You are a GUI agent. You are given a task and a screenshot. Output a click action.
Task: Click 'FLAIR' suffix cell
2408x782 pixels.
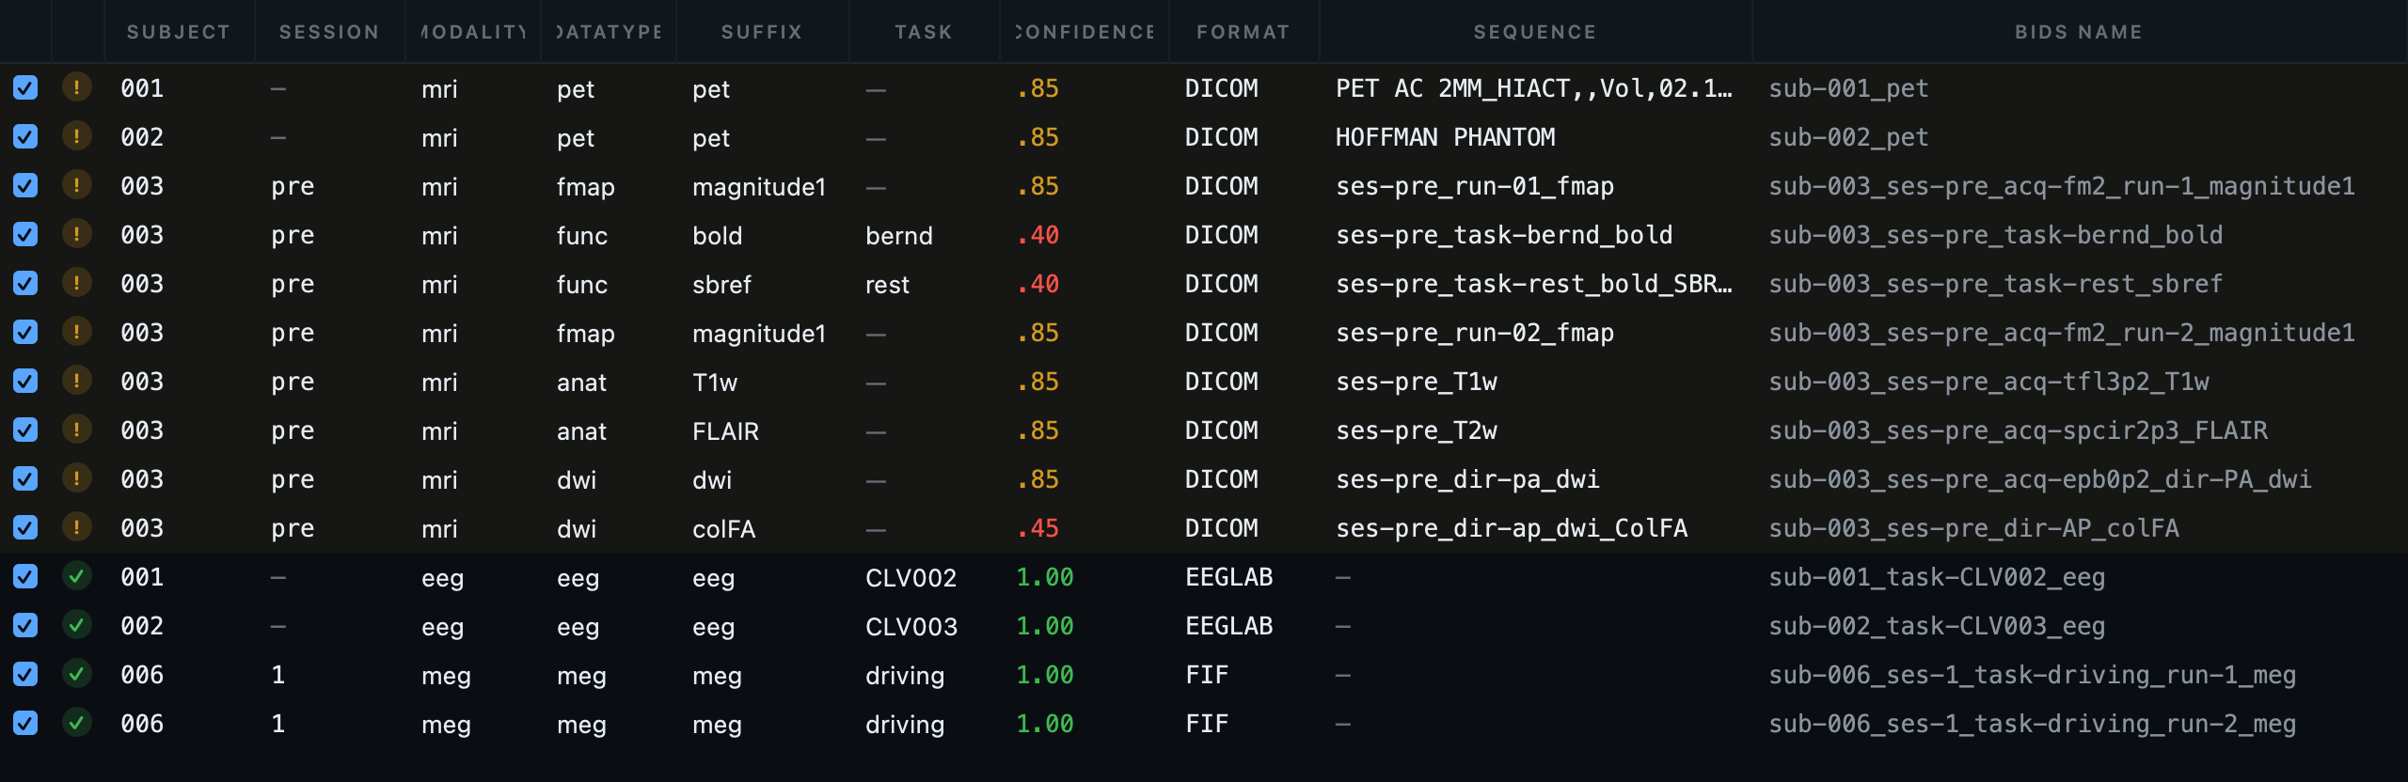[725, 431]
